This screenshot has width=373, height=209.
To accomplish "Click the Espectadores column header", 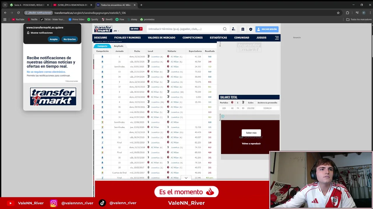I will 195,51.
